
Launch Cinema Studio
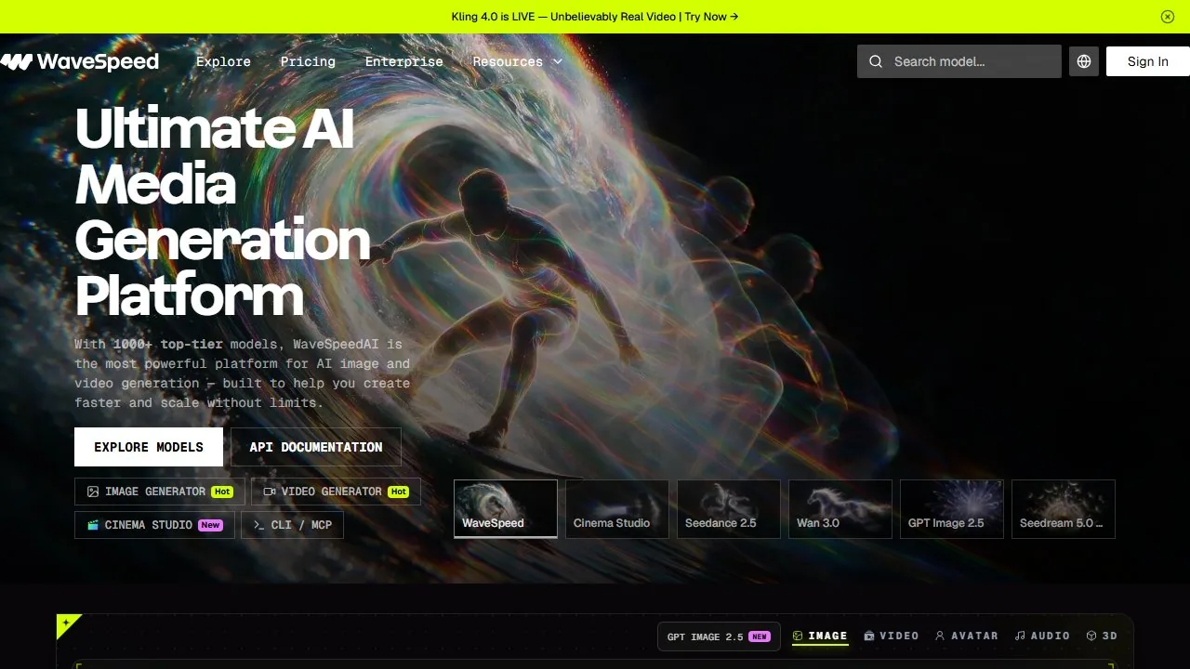click(154, 525)
